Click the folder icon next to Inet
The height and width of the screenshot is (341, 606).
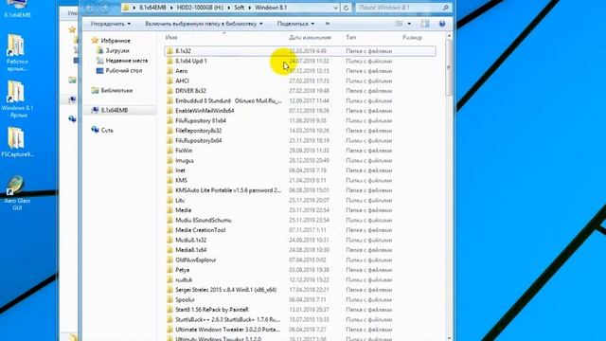pos(169,170)
